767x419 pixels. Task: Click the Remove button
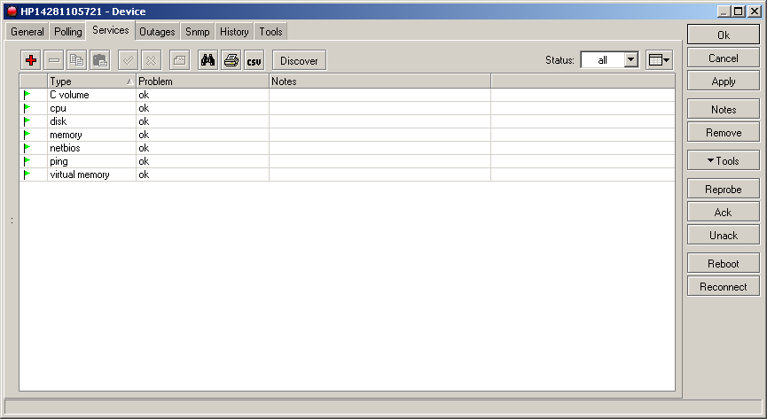tap(723, 132)
